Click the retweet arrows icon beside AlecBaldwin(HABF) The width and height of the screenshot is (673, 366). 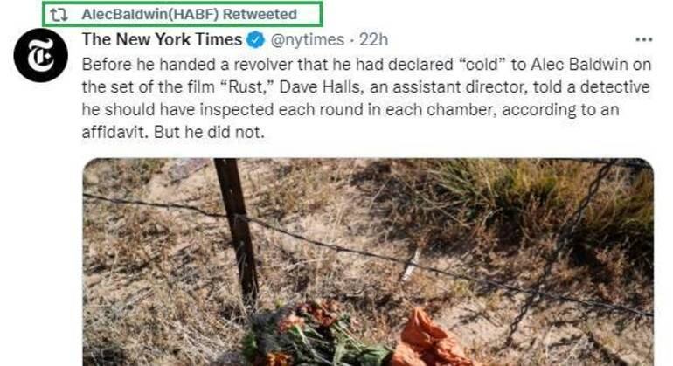click(59, 15)
